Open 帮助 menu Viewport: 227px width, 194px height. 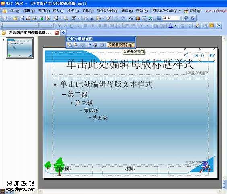point(142,11)
